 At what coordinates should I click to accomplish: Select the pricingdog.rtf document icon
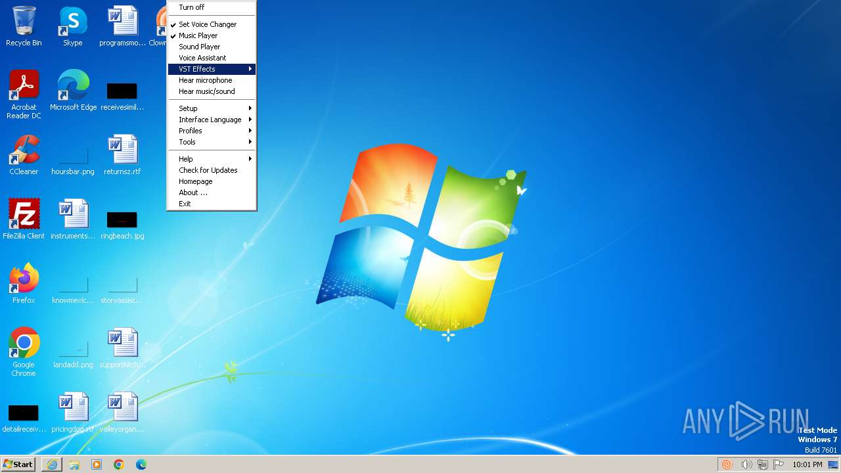(73, 413)
